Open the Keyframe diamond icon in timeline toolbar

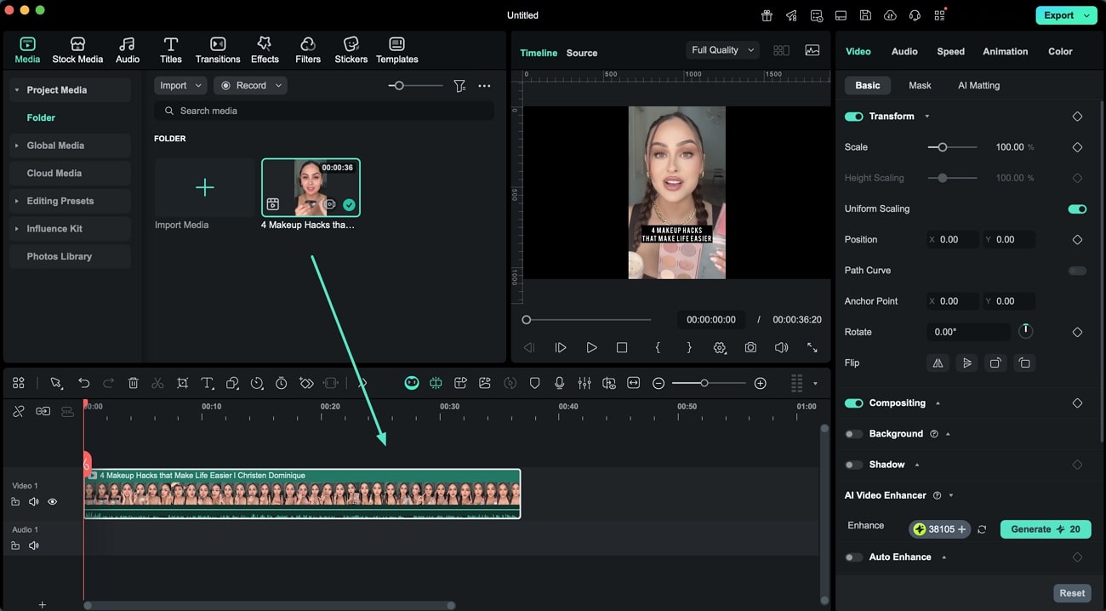click(x=306, y=383)
